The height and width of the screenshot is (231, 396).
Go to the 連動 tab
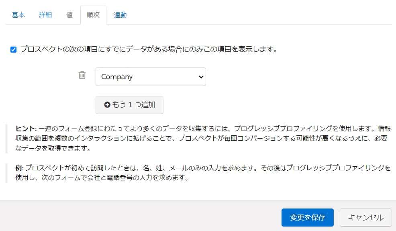coord(120,15)
